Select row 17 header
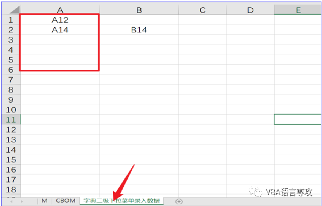 11,179
